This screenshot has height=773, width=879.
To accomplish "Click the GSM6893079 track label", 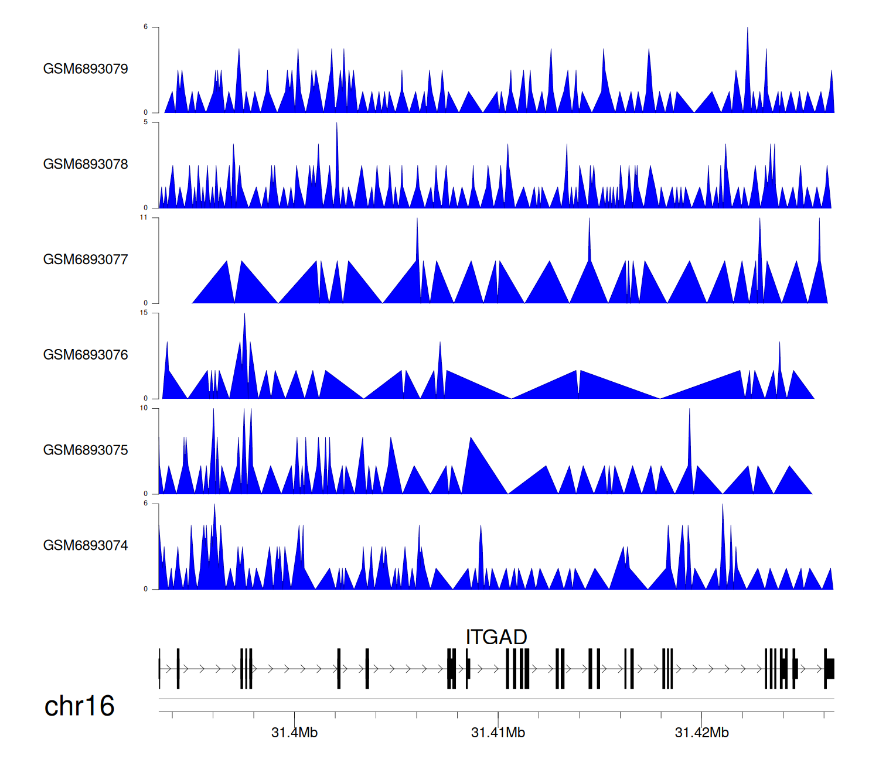I will click(86, 69).
